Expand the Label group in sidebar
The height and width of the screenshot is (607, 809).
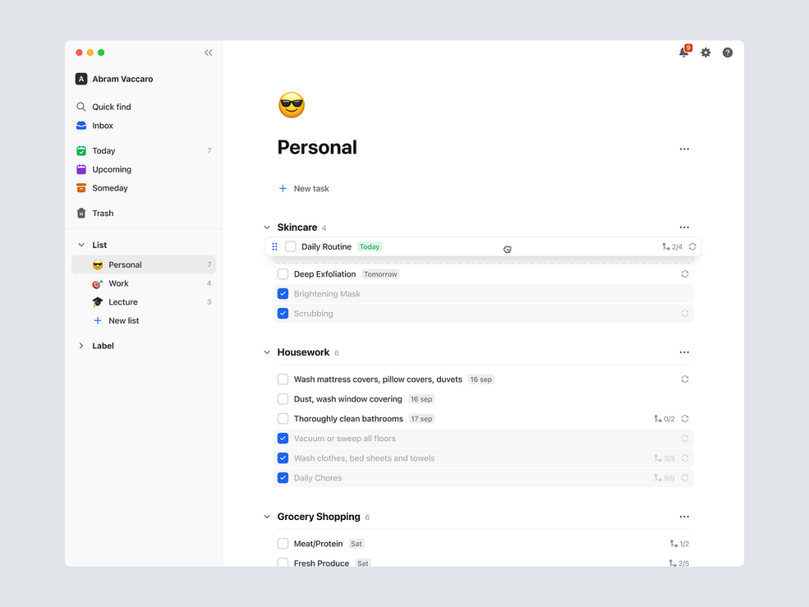(81, 346)
